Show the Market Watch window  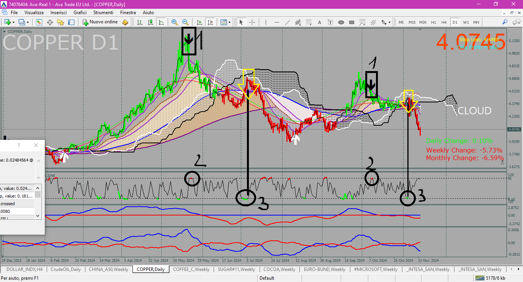coord(39,22)
